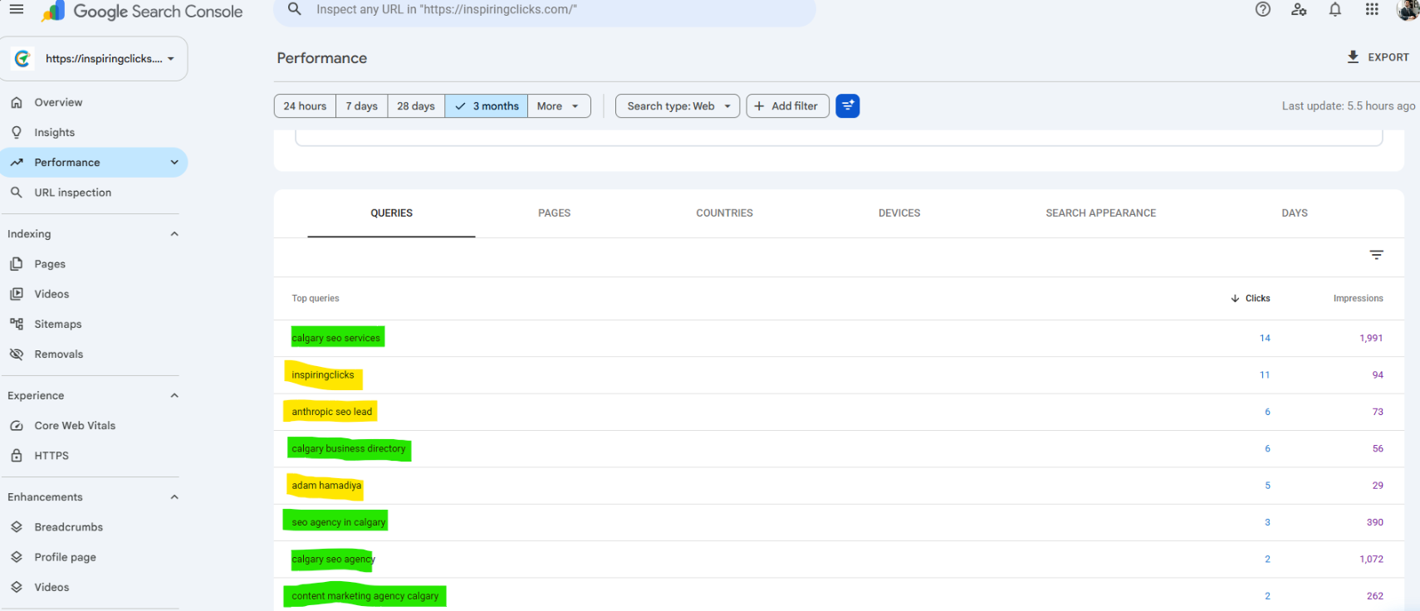Select the 3 months date range

point(487,106)
